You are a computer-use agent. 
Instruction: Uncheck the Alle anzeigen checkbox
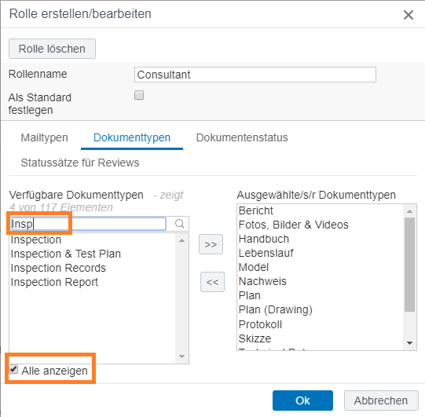(x=13, y=369)
